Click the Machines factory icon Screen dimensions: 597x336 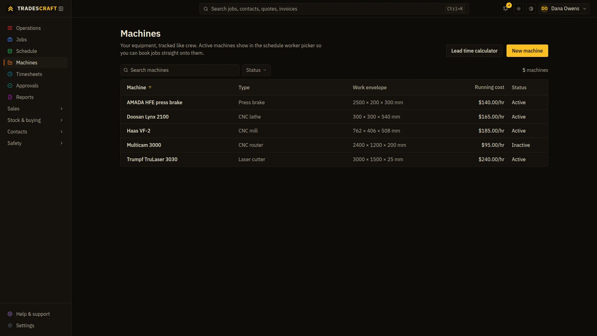10,63
